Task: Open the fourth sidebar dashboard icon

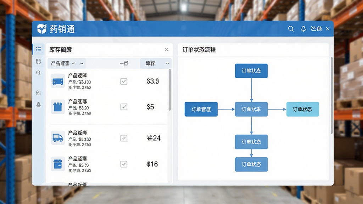Action: [38, 93]
